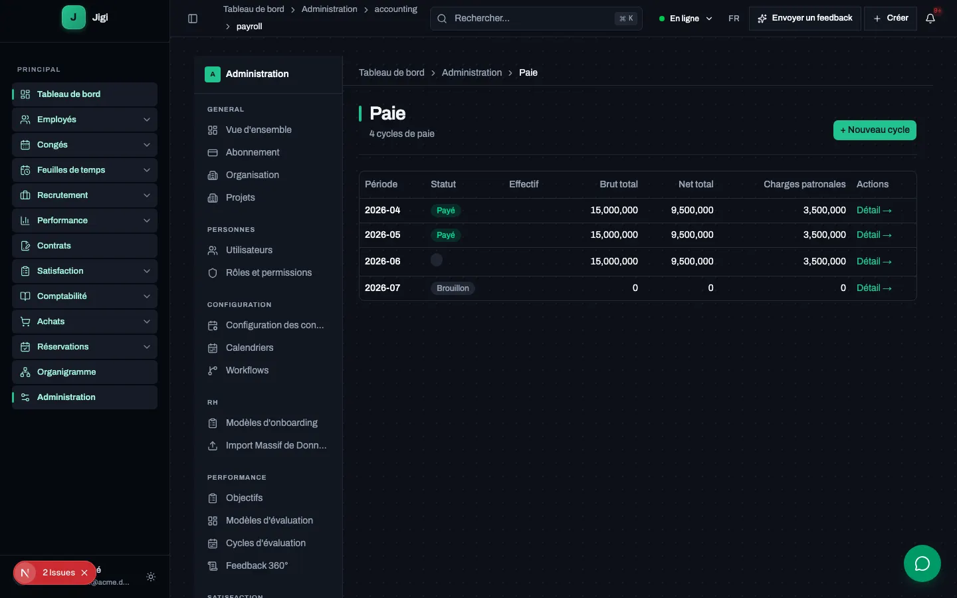Expand the Congés menu chevron
The image size is (957, 598).
pos(147,145)
